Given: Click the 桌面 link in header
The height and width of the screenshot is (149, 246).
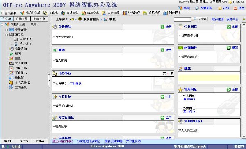Looking at the screenshot, I should (x=187, y=8).
